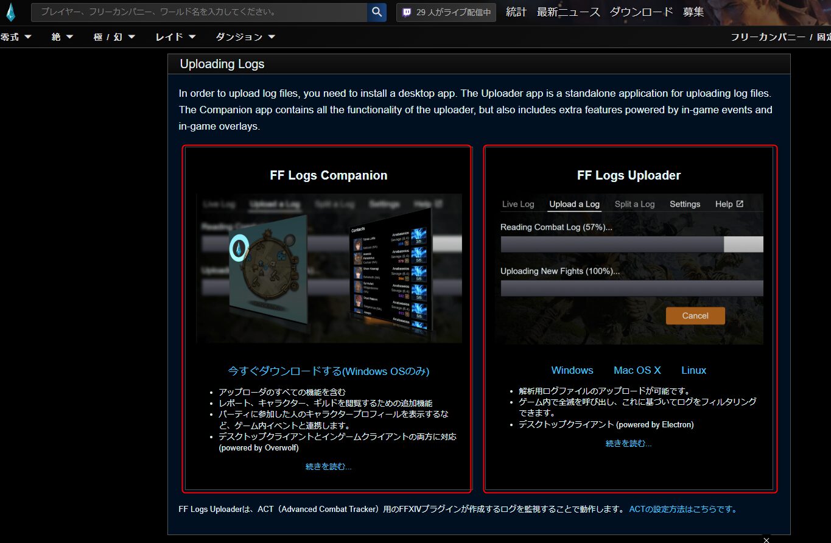Select 統計 in the top navigation

(x=516, y=12)
